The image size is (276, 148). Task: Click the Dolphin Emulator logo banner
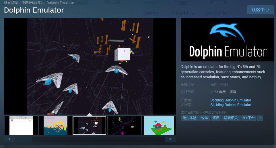click(227, 40)
